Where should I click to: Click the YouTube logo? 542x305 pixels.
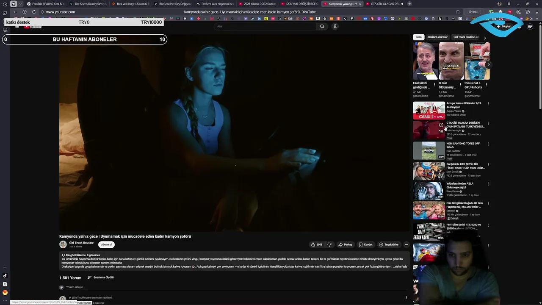(33, 27)
